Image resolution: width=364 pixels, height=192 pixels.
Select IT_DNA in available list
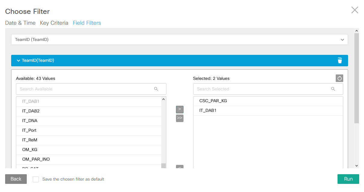(89, 121)
